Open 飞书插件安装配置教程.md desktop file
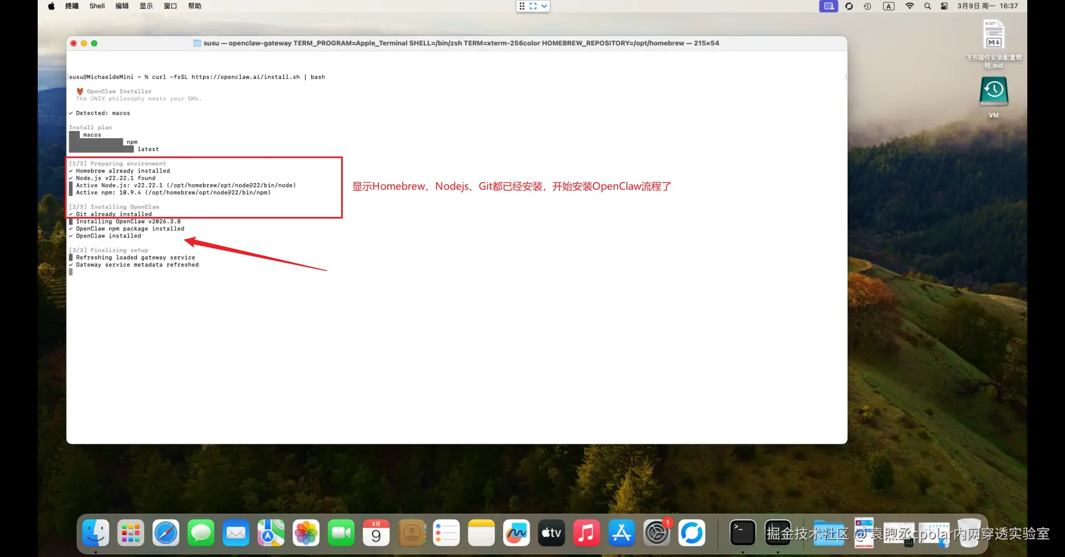1065x557 pixels. [x=993, y=44]
